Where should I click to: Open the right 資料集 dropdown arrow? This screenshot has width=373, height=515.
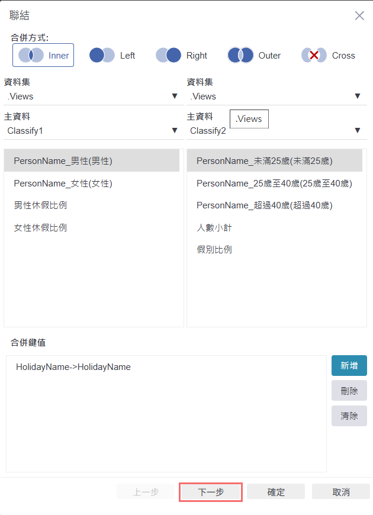click(x=357, y=96)
